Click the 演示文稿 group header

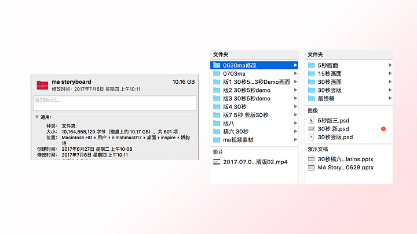click(x=318, y=149)
